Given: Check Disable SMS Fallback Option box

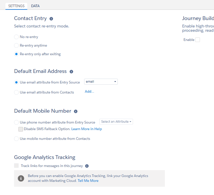Looking at the screenshot, I should coord(21,129).
